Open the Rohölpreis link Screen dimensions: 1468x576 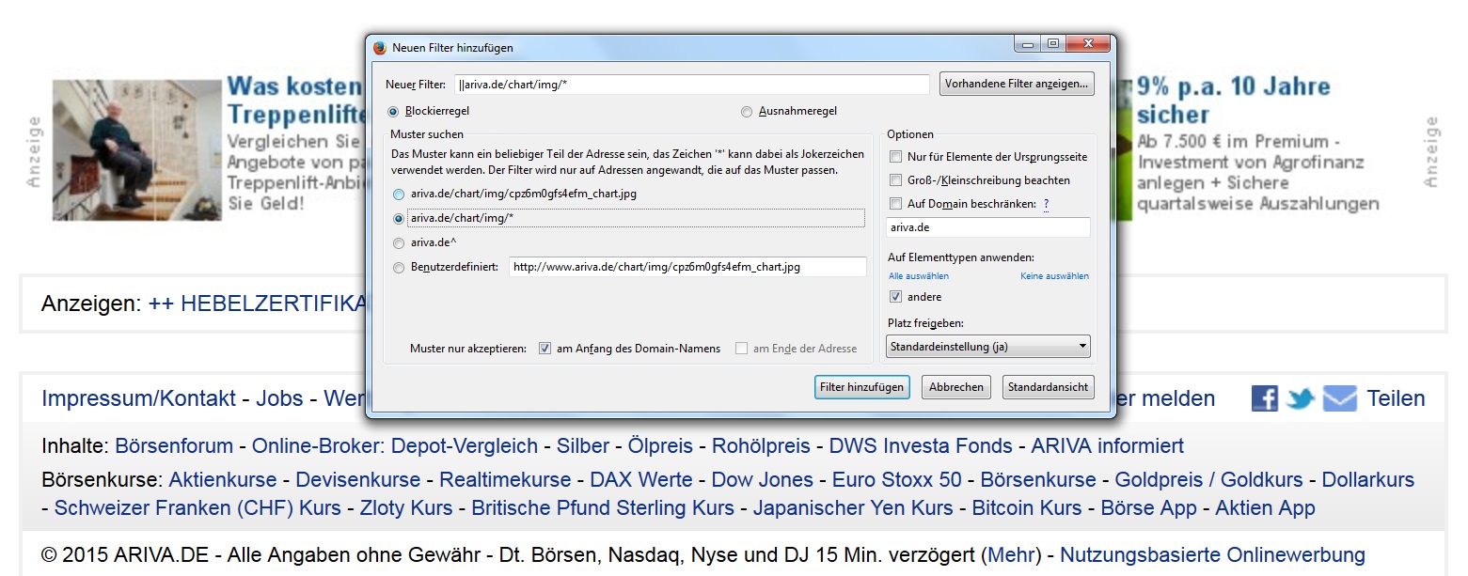761,446
